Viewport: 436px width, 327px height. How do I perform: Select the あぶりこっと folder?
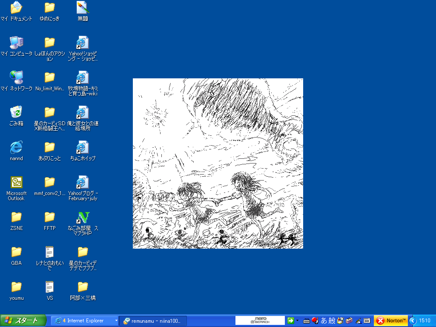tap(49, 151)
